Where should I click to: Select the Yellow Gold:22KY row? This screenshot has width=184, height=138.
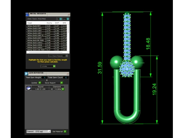47,38
